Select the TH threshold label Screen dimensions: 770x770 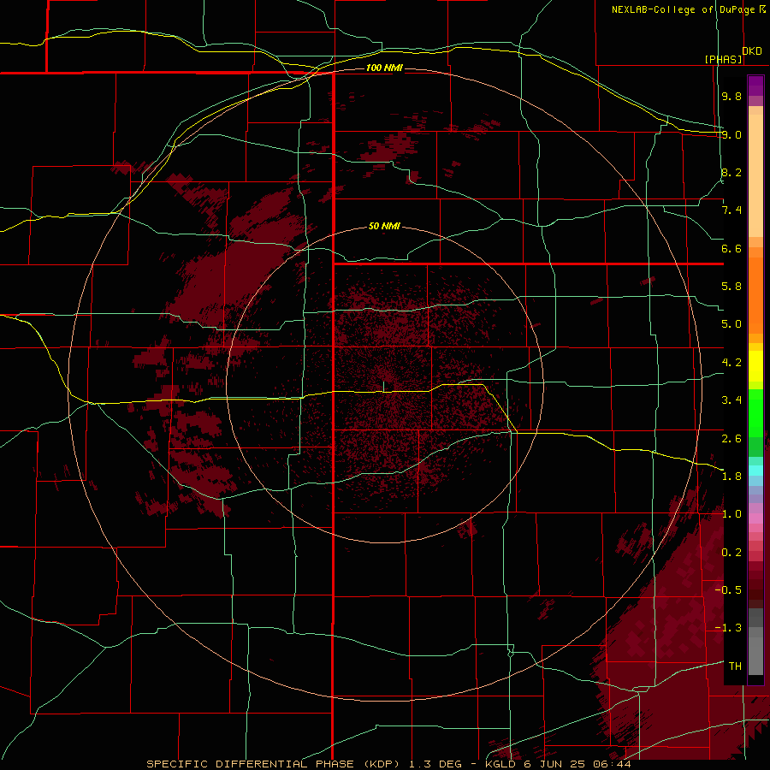(x=735, y=666)
